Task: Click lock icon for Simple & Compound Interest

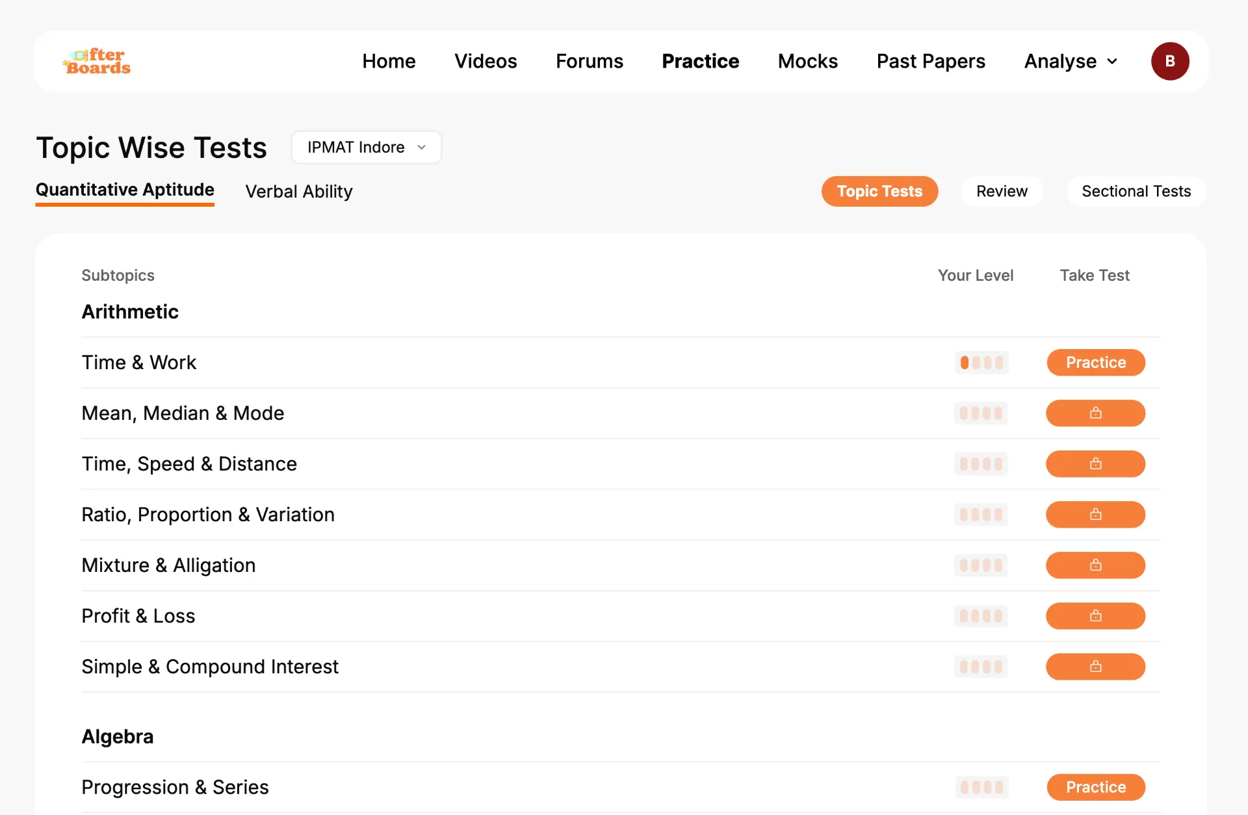Action: (x=1096, y=667)
